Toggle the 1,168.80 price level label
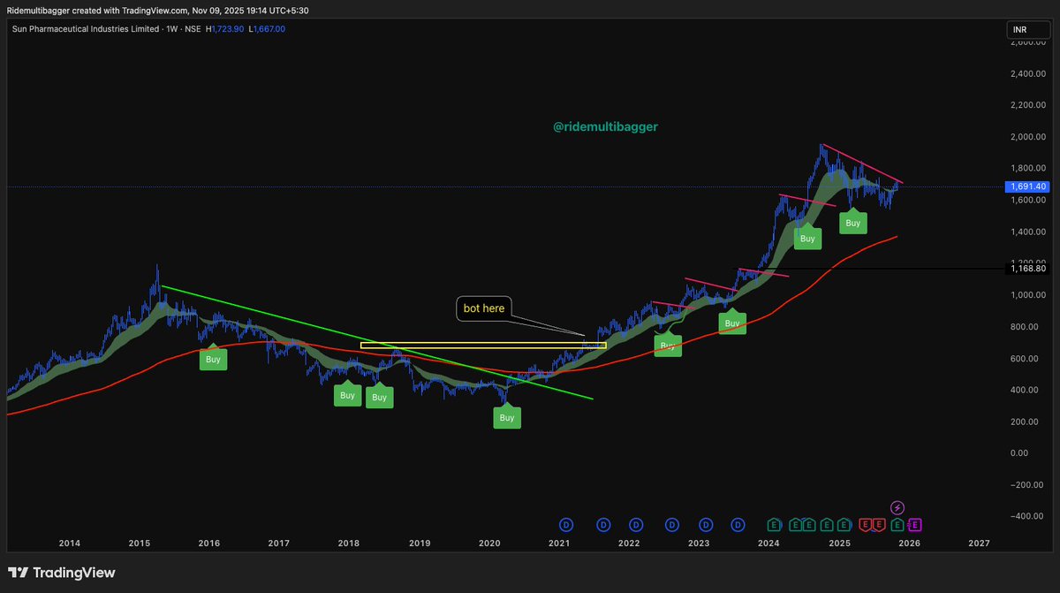This screenshot has height=593, width=1060. [x=1030, y=269]
